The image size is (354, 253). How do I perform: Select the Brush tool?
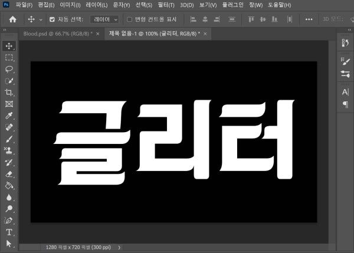click(9, 139)
